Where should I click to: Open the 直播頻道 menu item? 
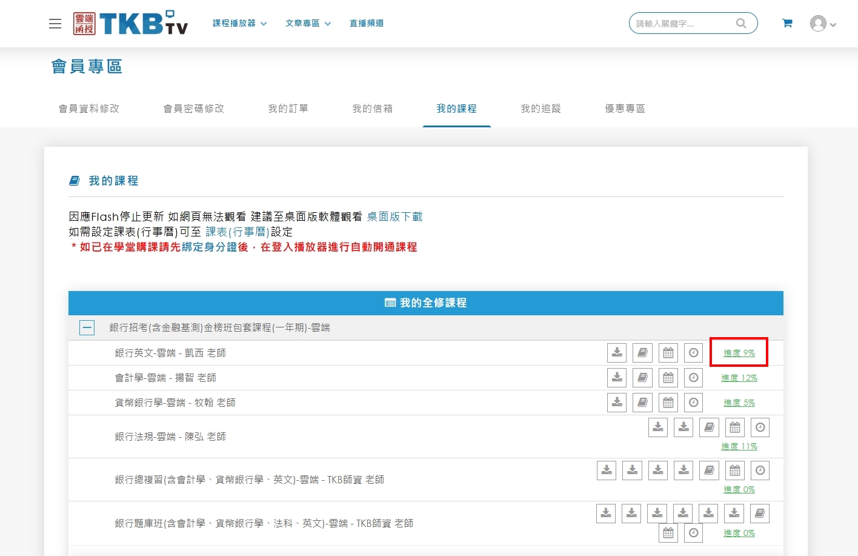click(366, 24)
